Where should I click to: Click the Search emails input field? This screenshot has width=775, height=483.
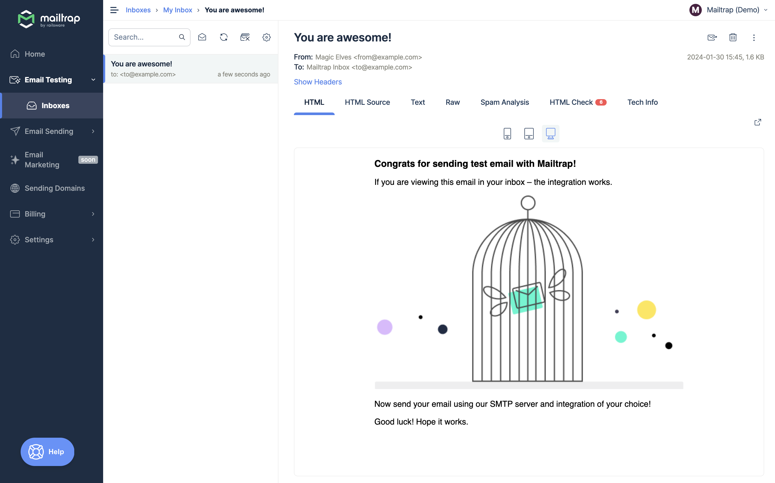pyautogui.click(x=144, y=37)
